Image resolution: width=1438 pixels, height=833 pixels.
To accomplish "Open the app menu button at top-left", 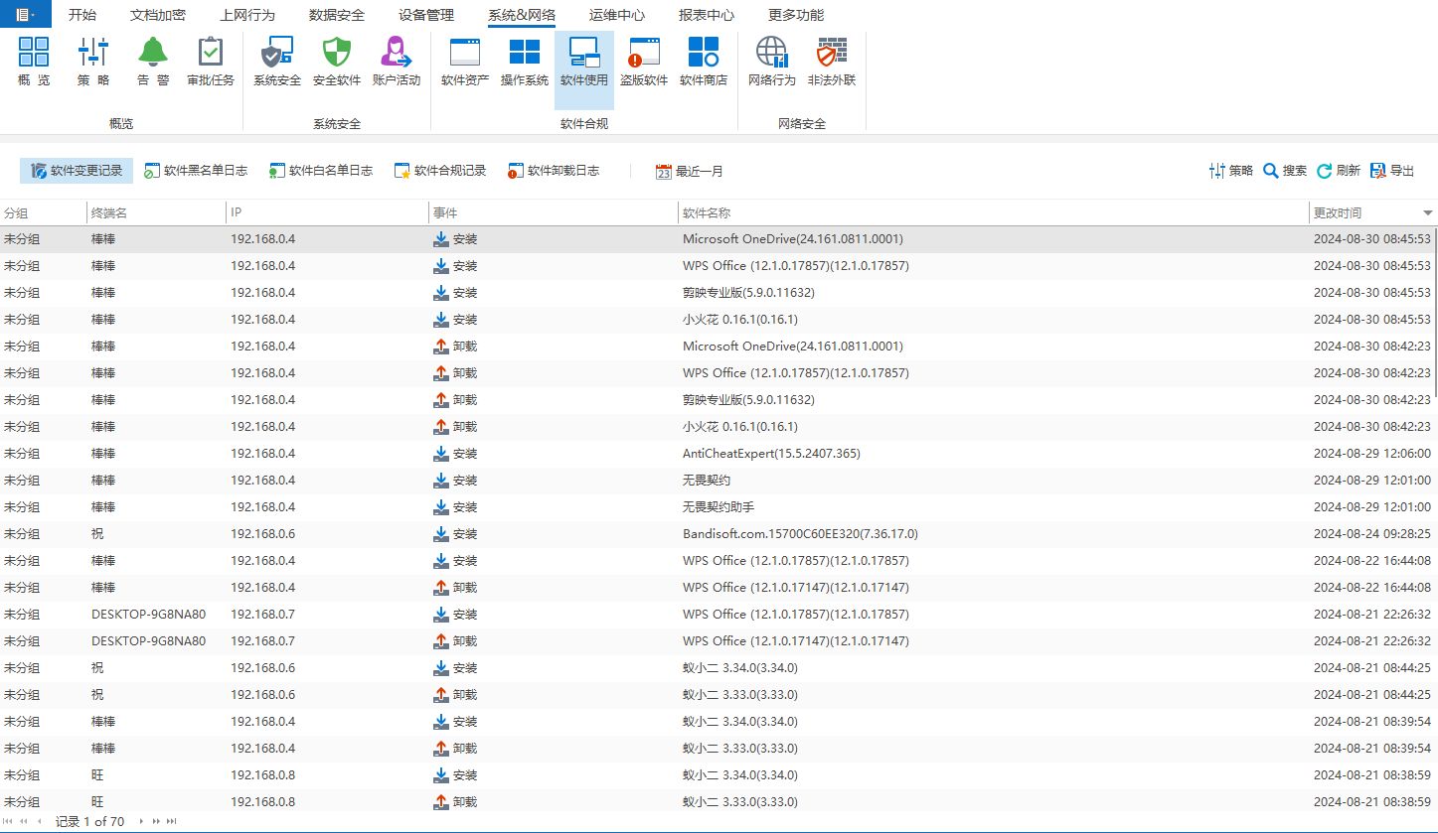I will (x=25, y=14).
